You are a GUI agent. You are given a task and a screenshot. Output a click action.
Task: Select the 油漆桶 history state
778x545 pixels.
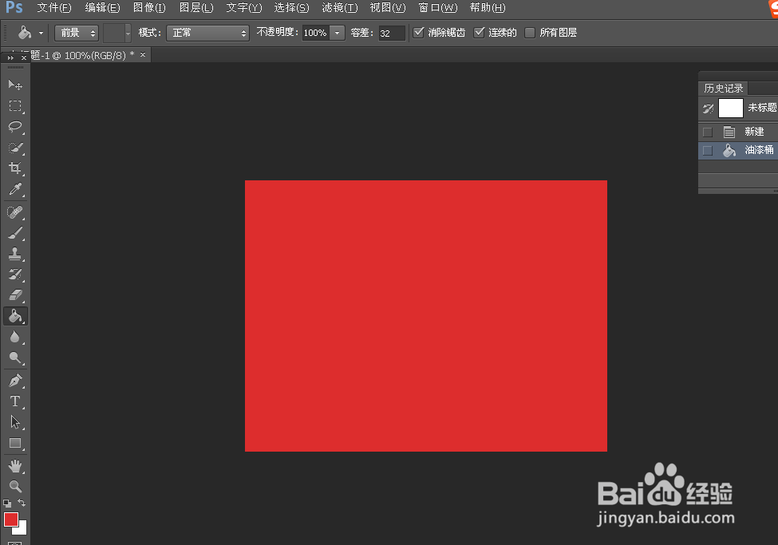click(738, 150)
